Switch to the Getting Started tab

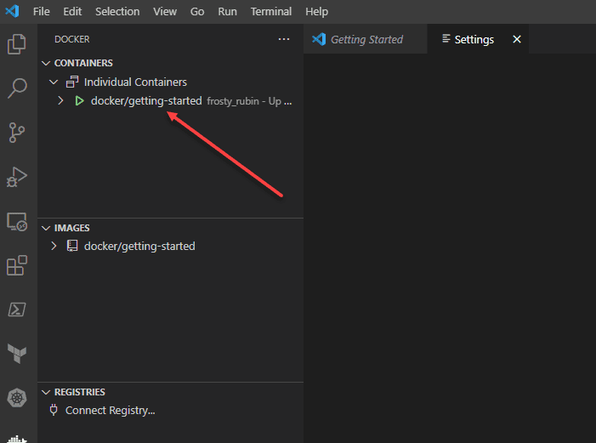pyautogui.click(x=366, y=39)
